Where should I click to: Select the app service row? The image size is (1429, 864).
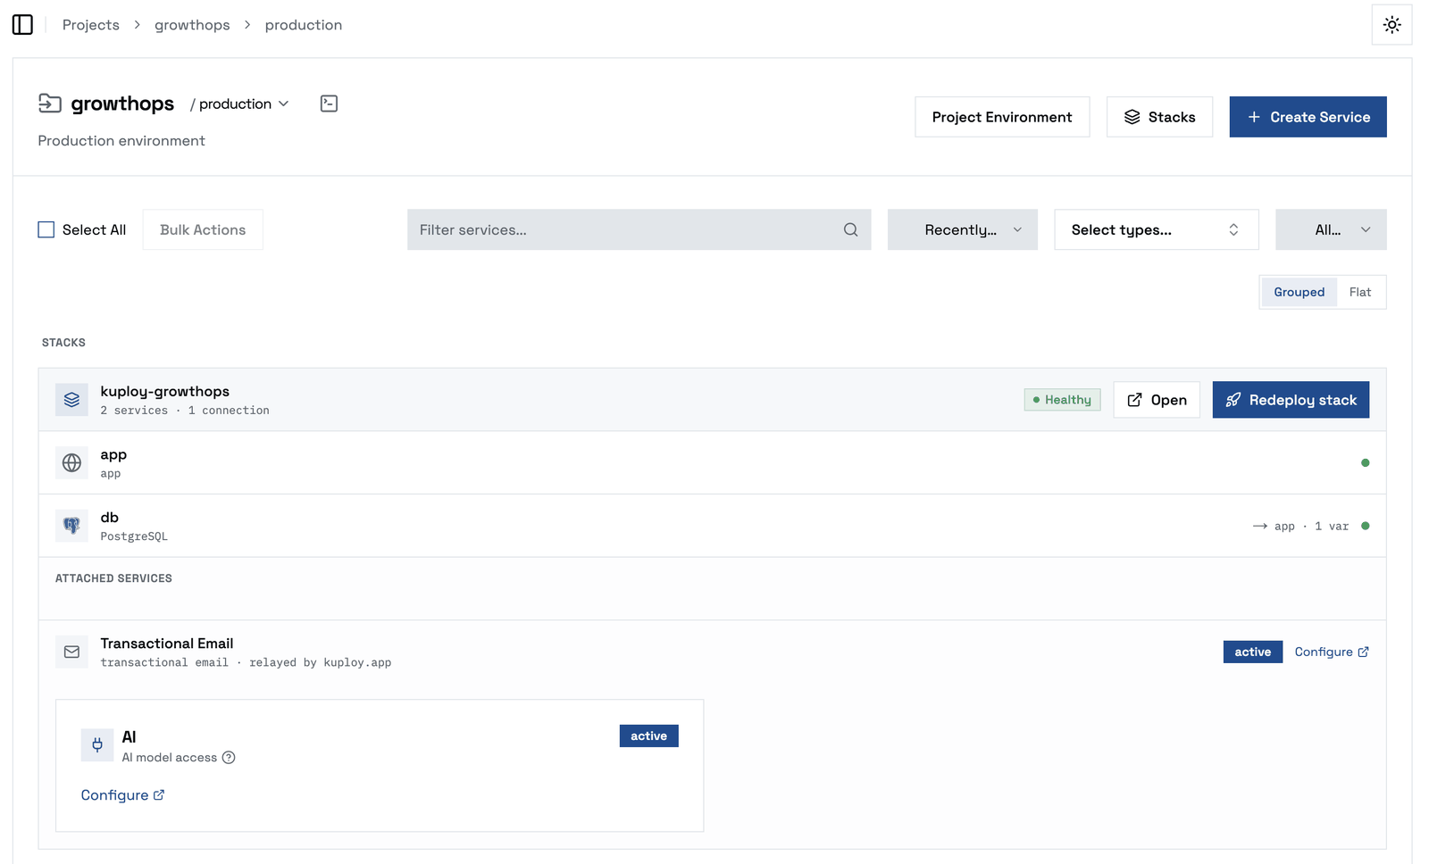(712, 463)
